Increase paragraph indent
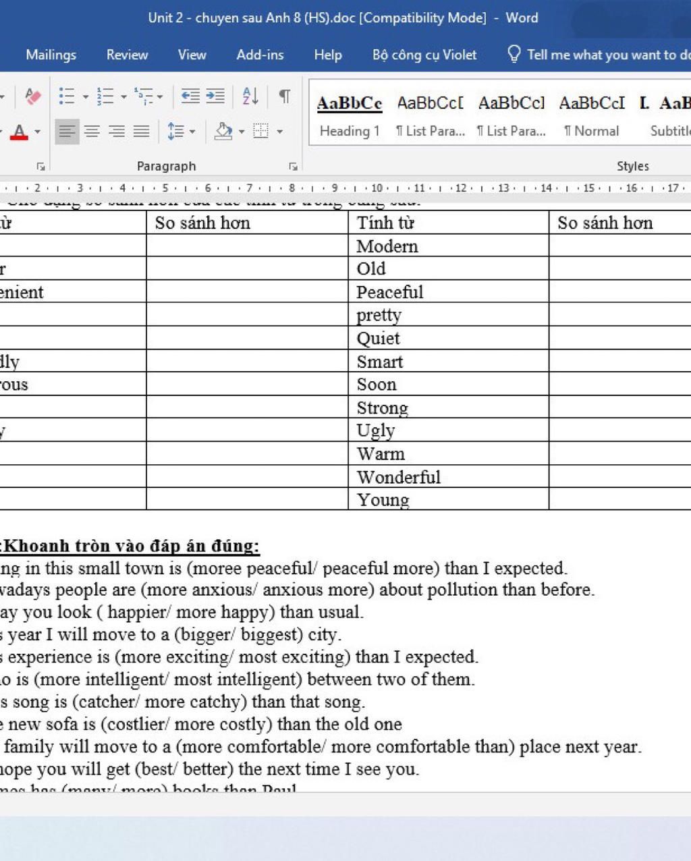This screenshot has width=691, height=861. click(x=215, y=96)
